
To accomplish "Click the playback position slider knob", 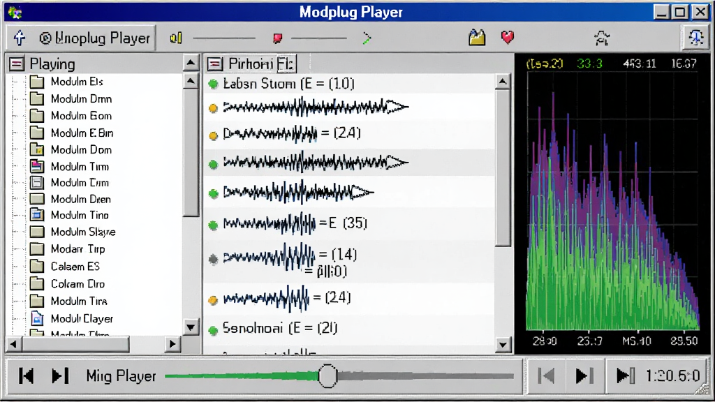I will tap(327, 376).
